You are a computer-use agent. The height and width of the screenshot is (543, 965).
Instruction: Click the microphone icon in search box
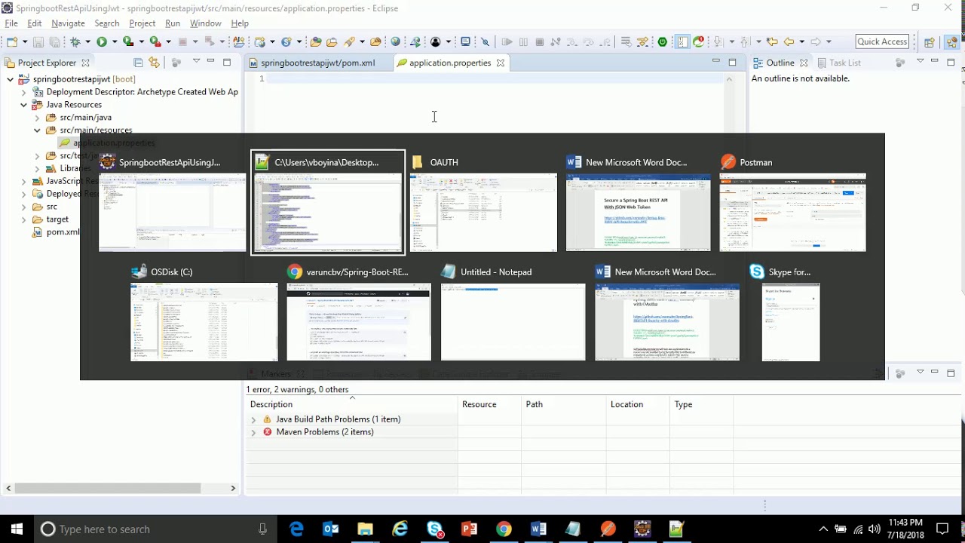[x=262, y=529]
